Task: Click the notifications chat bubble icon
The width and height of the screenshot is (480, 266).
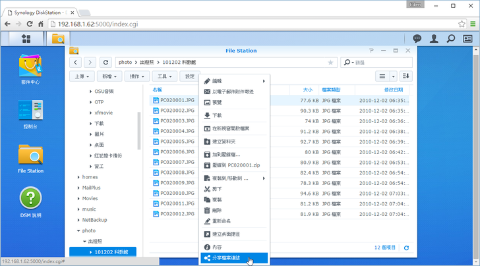Action: pyautogui.click(x=417, y=39)
